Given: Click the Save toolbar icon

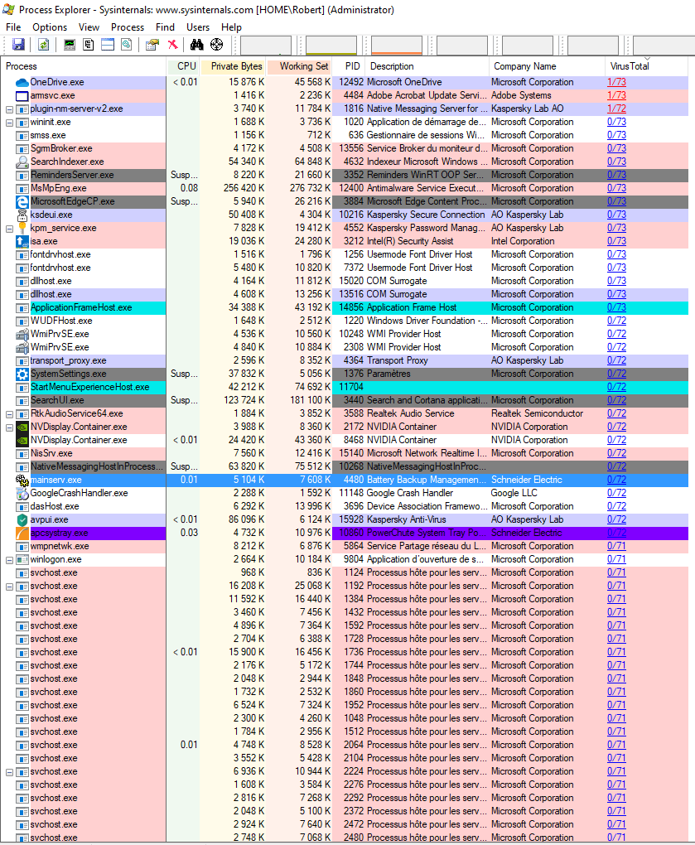Looking at the screenshot, I should pos(18,45).
